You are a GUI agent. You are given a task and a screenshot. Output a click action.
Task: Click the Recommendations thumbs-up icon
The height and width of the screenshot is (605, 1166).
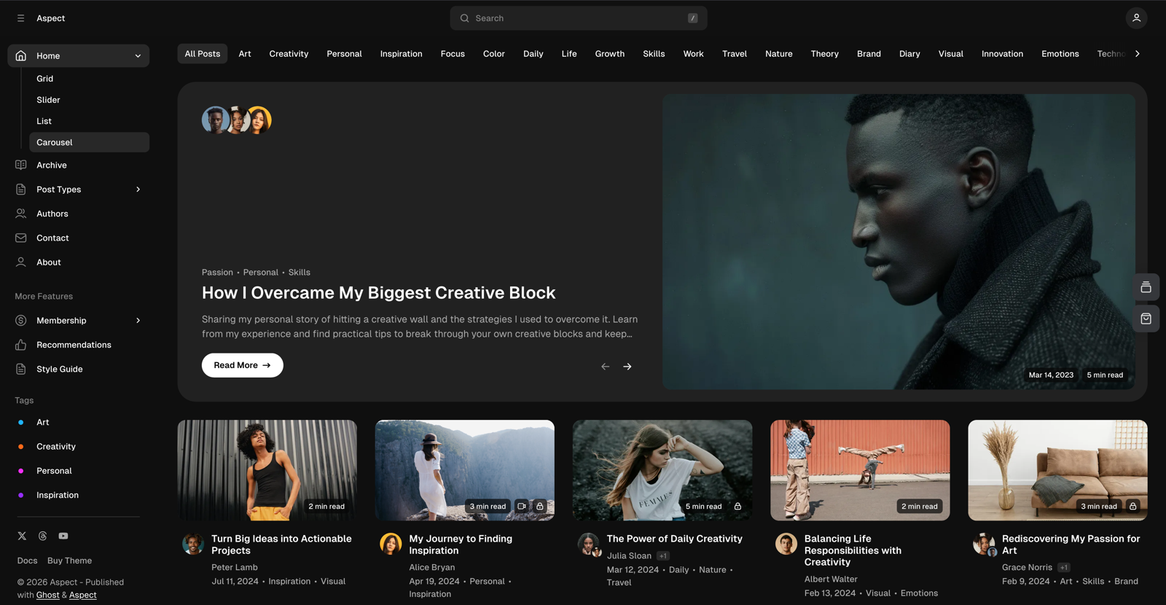[21, 345]
